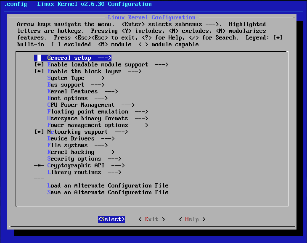Image resolution: width=307 pixels, height=243 pixels.
Task: Click the arrow after File systems
Action: 101,145
